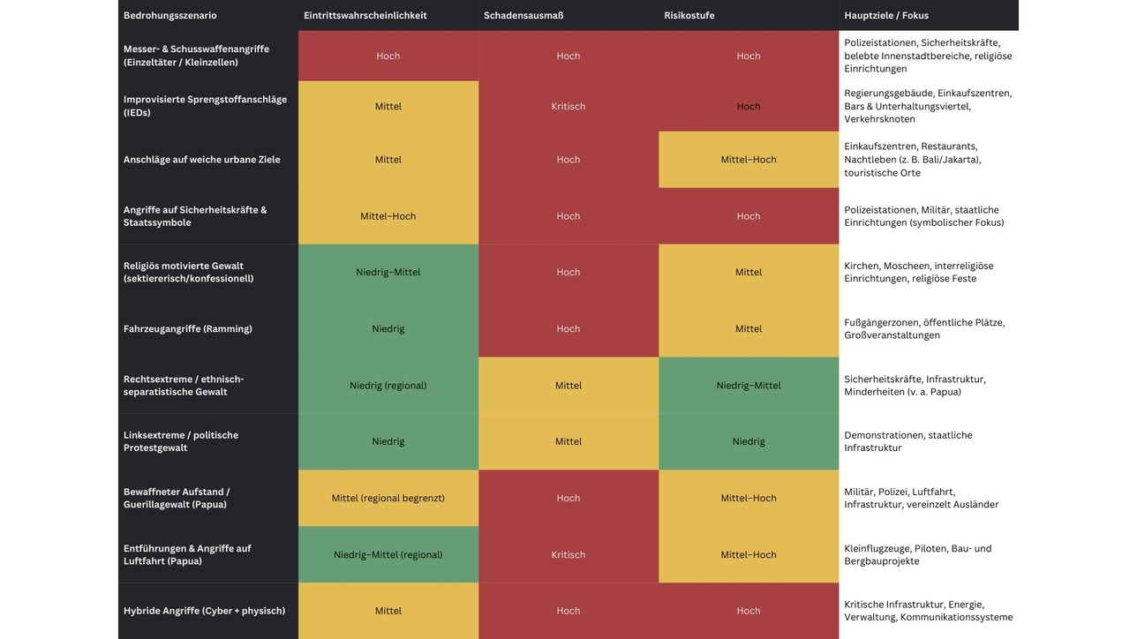Click the red Kritisch cell in the IEDs row
The image size is (1137, 639).
(x=568, y=106)
